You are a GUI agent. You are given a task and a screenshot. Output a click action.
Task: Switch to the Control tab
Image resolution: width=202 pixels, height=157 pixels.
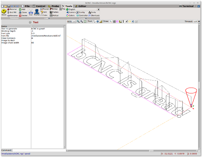39,6
